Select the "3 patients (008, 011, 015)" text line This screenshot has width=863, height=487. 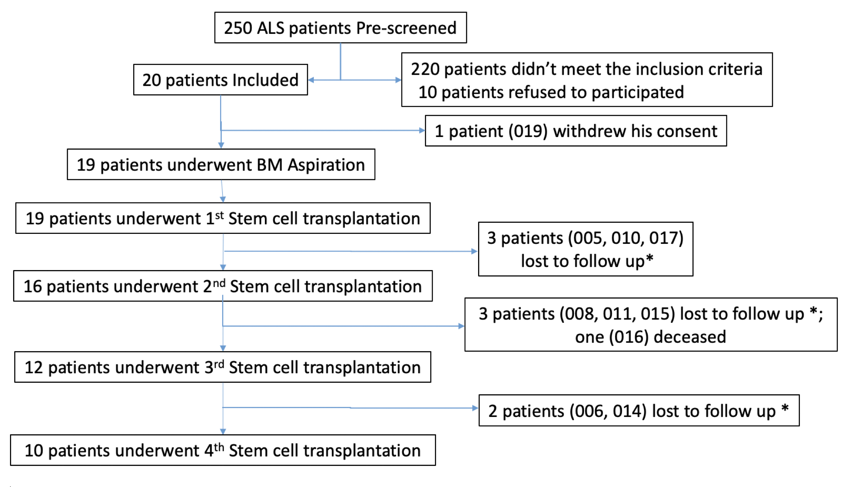(651, 314)
